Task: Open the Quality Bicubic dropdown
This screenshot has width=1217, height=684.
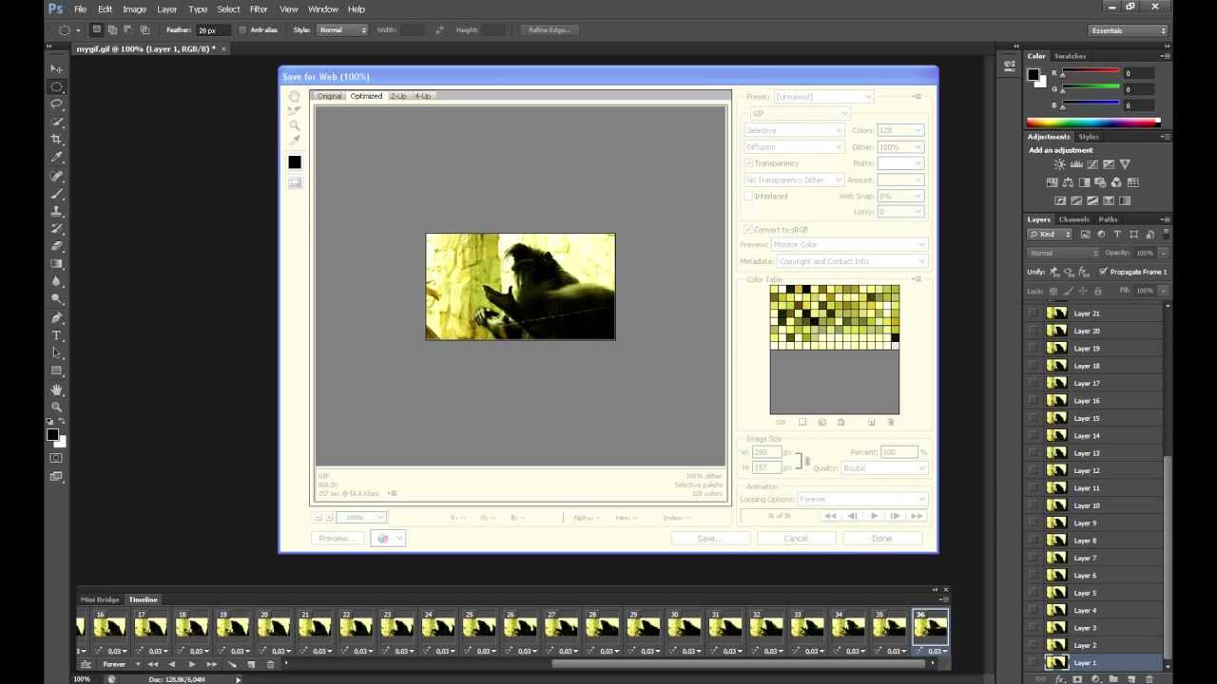Action: coord(883,468)
